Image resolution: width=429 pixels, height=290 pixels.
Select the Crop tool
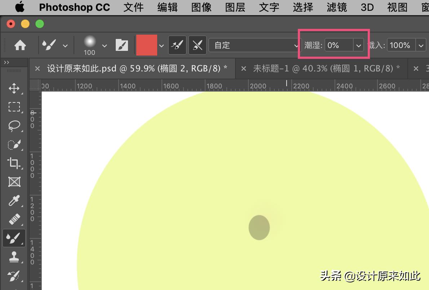pyautogui.click(x=14, y=163)
